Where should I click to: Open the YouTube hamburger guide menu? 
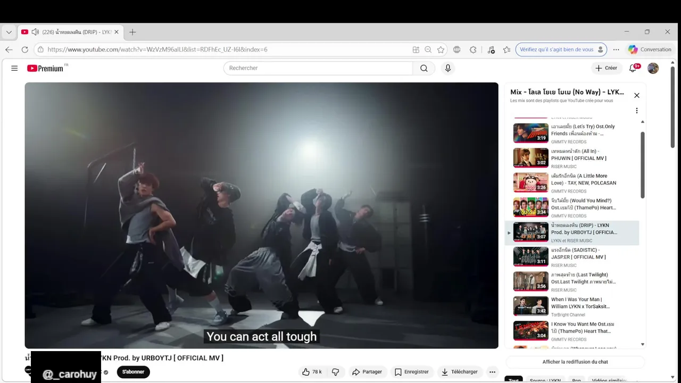pyautogui.click(x=14, y=68)
